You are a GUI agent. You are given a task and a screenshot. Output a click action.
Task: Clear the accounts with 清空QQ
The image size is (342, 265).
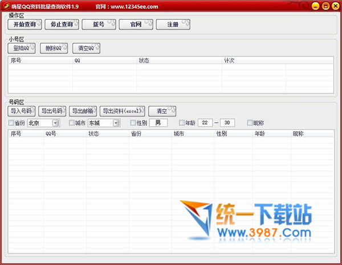point(86,48)
